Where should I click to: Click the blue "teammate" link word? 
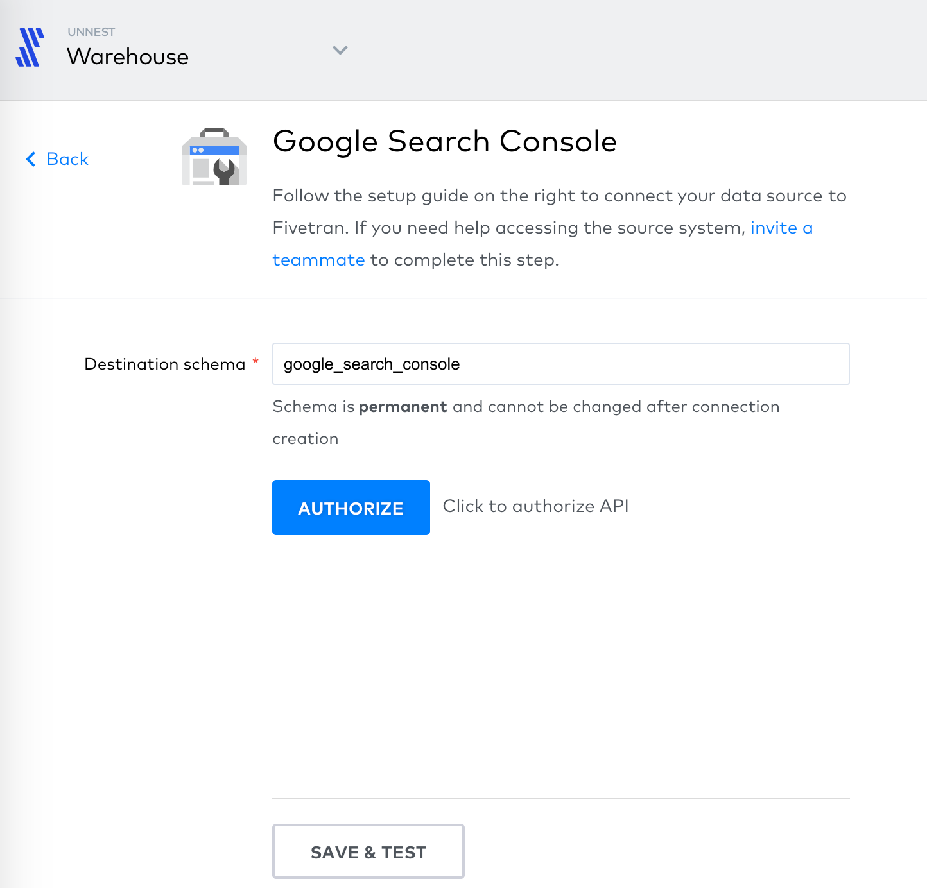pos(318,260)
